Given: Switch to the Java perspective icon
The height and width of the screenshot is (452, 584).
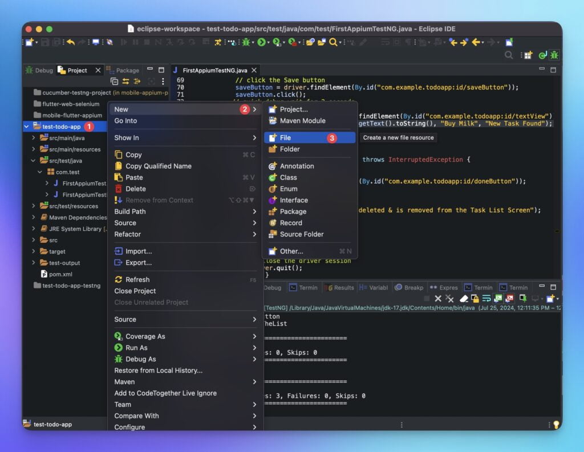Looking at the screenshot, I should coord(543,55).
